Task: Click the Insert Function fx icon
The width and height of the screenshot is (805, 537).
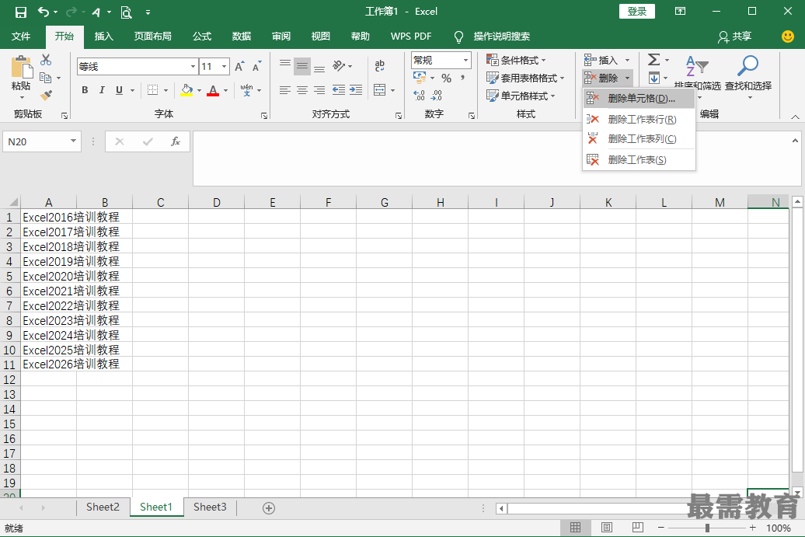Action: (175, 141)
